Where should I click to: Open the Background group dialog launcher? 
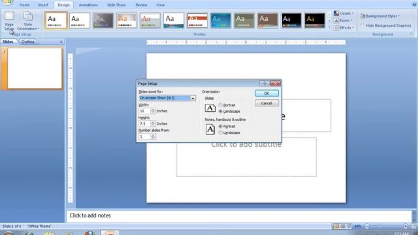tap(411, 34)
